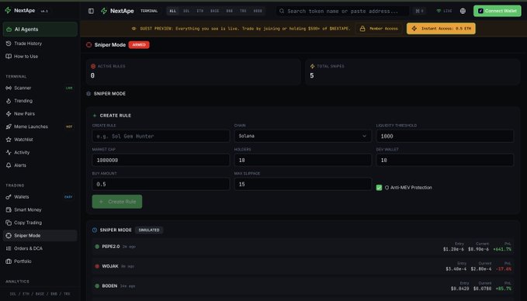Select the SOL chain filter tab

[x=186, y=11]
